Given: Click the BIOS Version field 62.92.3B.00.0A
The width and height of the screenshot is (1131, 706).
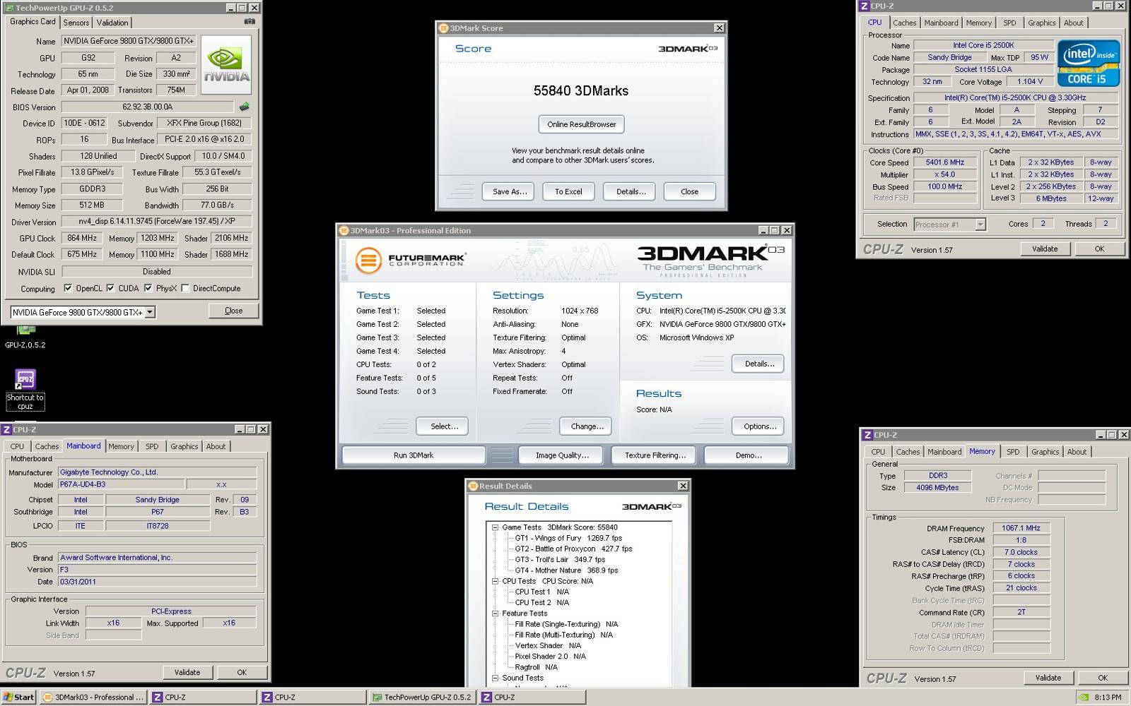Looking at the screenshot, I should (x=148, y=107).
